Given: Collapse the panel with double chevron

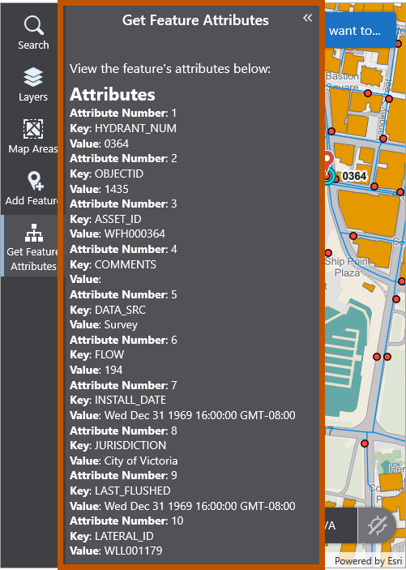Looking at the screenshot, I should pos(307,18).
